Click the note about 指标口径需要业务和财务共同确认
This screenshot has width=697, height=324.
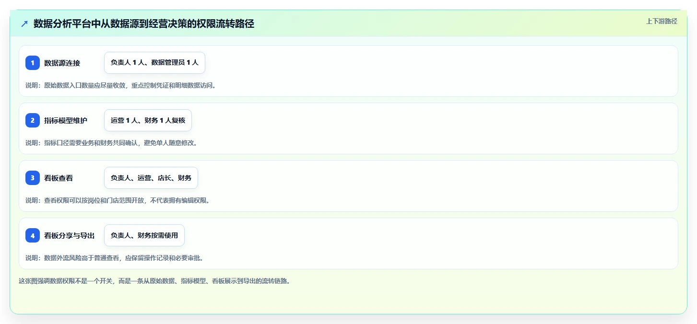pyautogui.click(x=111, y=143)
